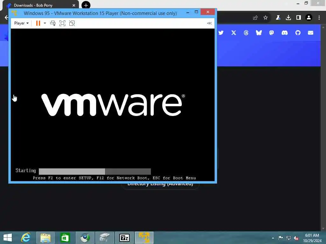Open a new Chrome tab
This screenshot has height=244, width=326.
click(x=86, y=5)
